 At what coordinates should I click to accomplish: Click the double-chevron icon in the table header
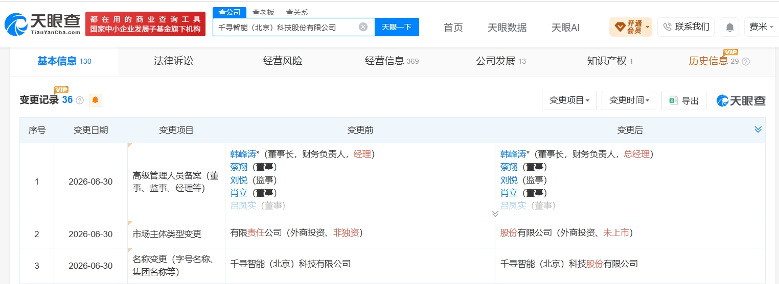(758, 130)
